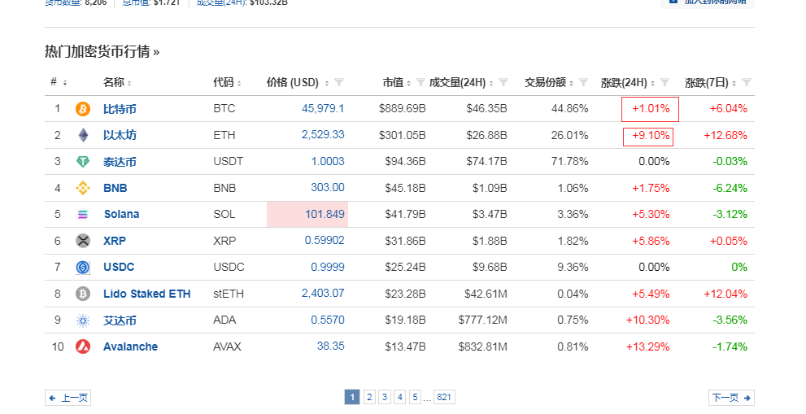Click the Bitcoin coin icon
The height and width of the screenshot is (414, 806).
[x=83, y=109]
